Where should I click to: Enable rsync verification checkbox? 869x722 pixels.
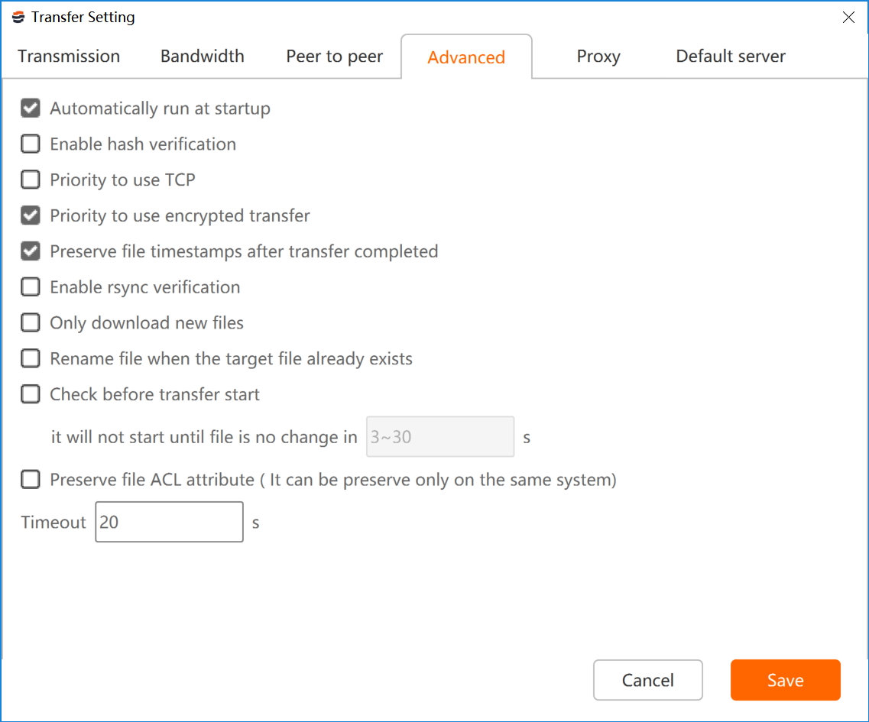pyautogui.click(x=31, y=287)
